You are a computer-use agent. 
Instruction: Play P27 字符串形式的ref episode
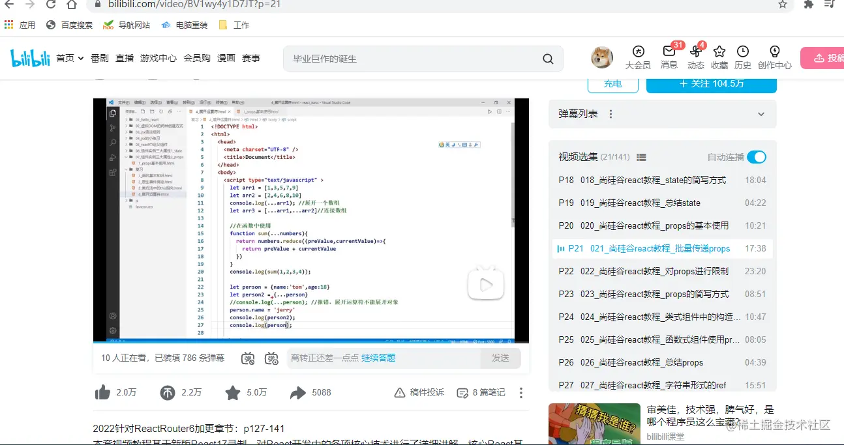(x=662, y=385)
